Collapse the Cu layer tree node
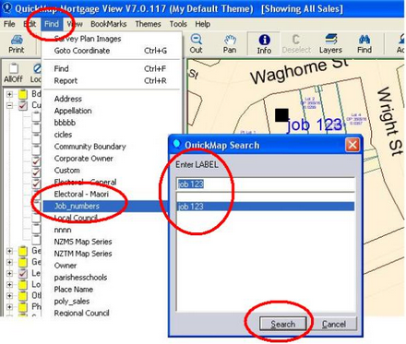Image resolution: width=406 pixels, height=344 pixels. tap(9, 105)
